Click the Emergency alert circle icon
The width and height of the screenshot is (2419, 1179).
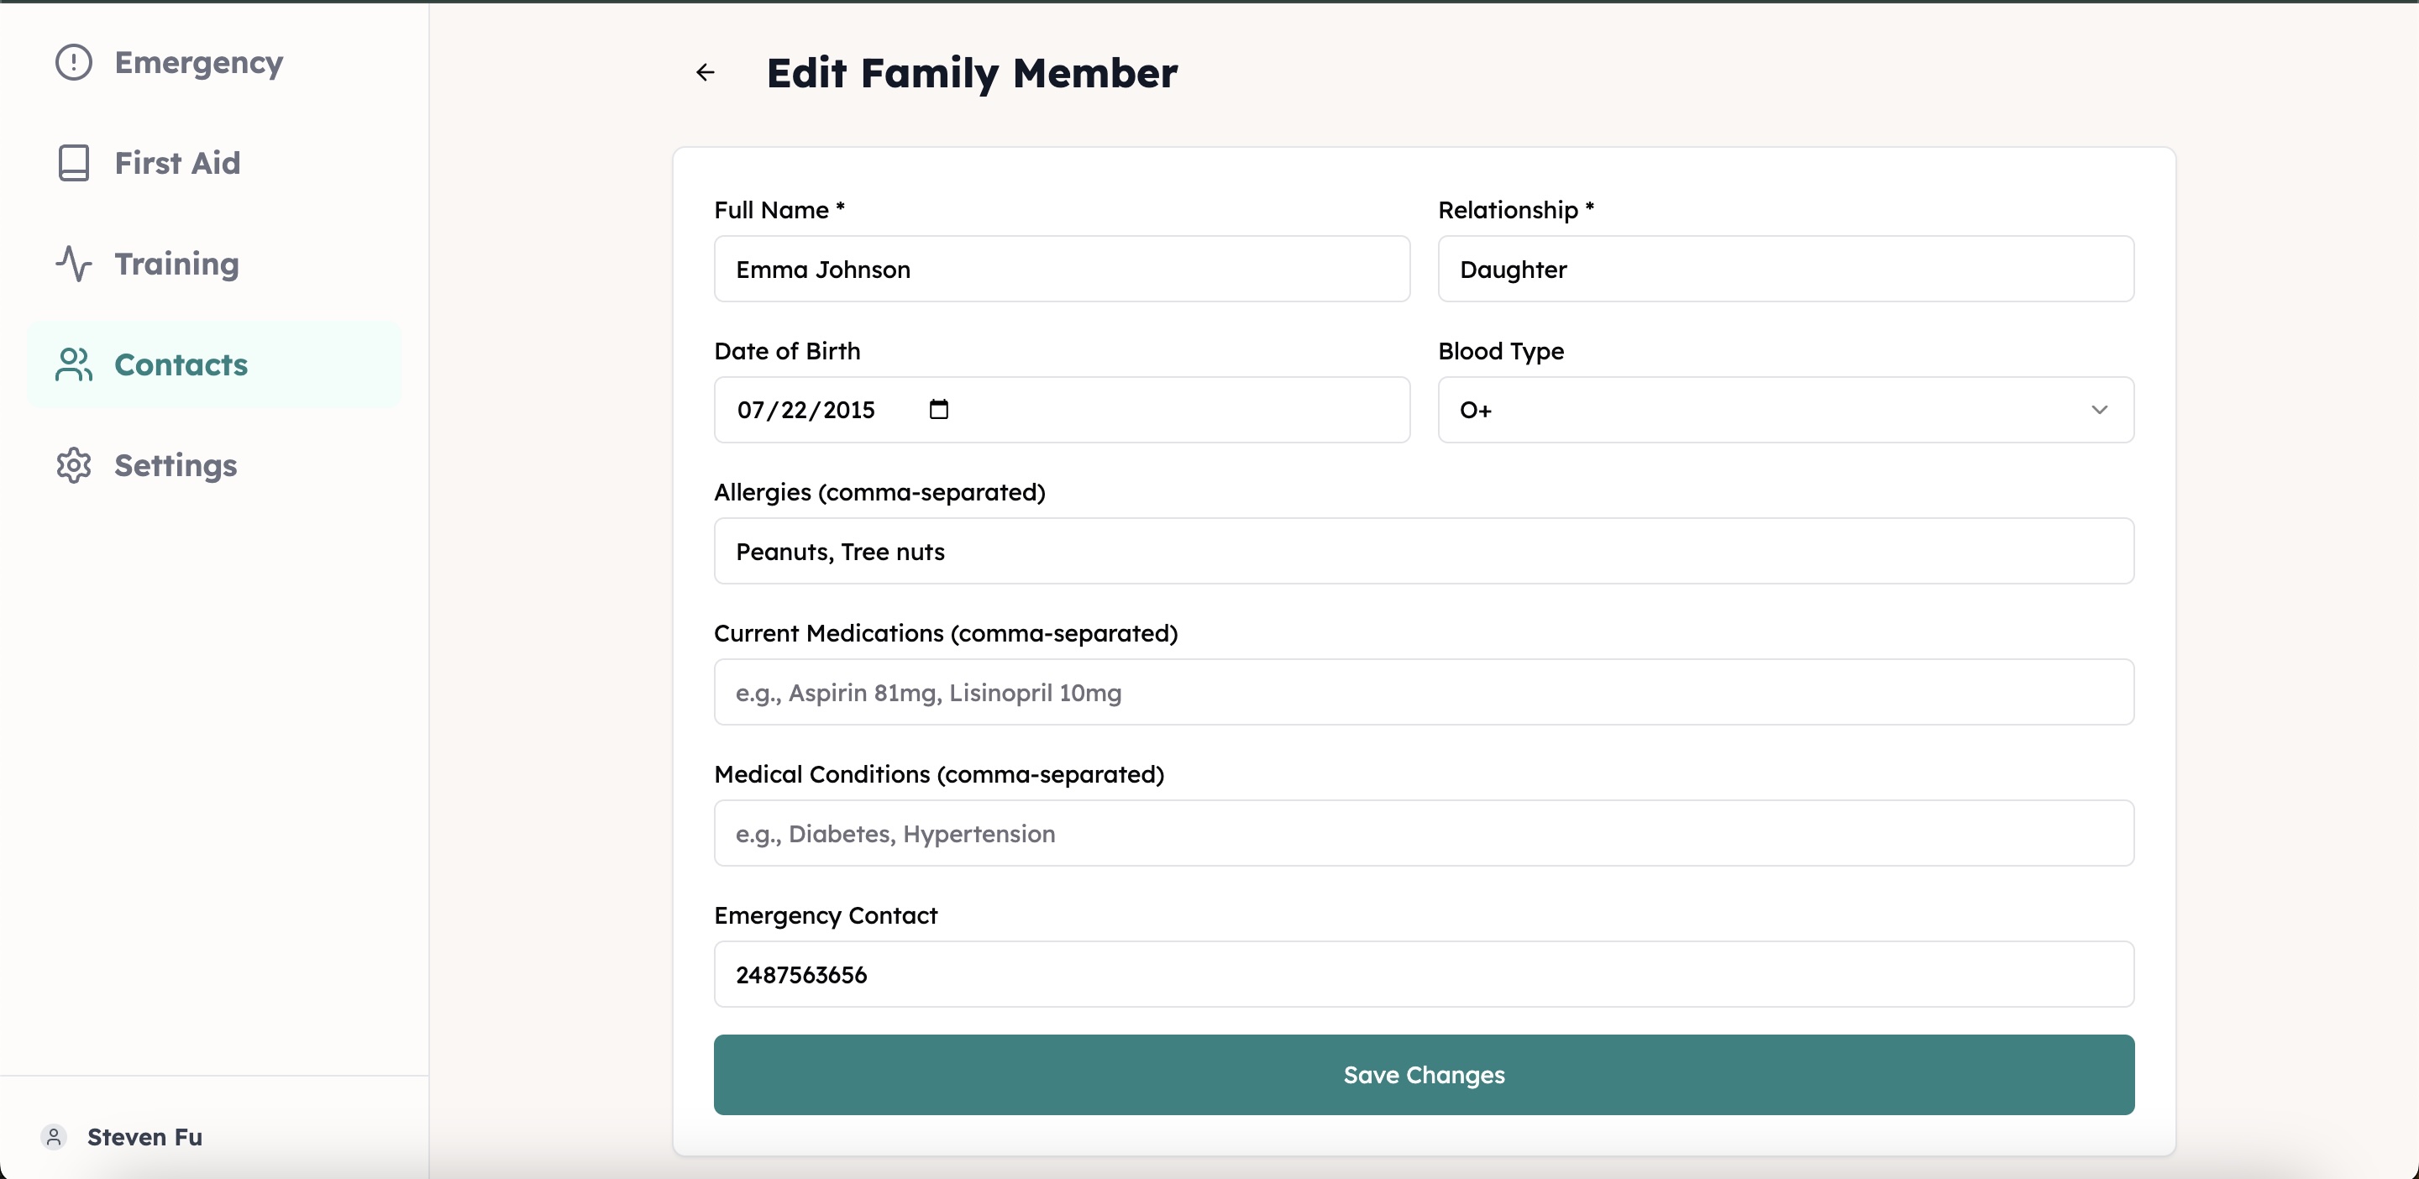point(73,62)
